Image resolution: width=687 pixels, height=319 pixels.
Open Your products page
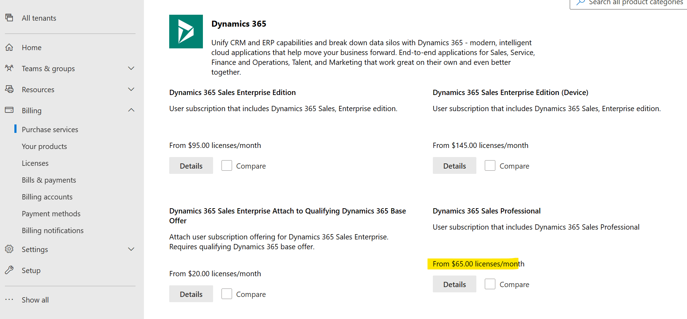44,147
